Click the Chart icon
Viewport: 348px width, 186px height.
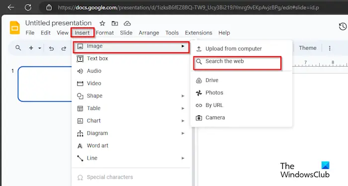(x=80, y=121)
